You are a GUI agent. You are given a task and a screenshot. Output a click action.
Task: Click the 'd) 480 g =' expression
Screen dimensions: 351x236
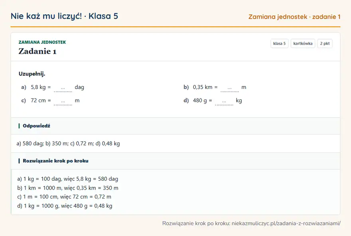coord(198,100)
